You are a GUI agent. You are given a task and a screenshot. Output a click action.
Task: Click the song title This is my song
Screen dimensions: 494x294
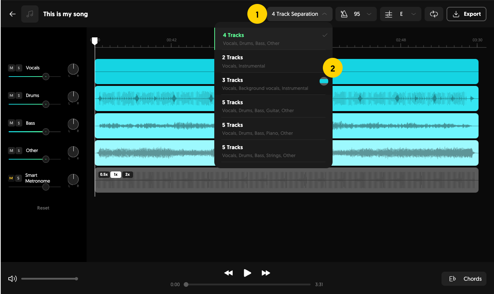(65, 14)
